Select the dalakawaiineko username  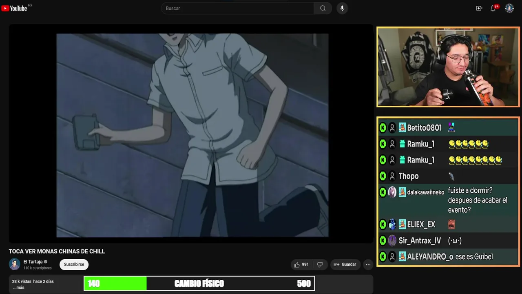click(426, 192)
